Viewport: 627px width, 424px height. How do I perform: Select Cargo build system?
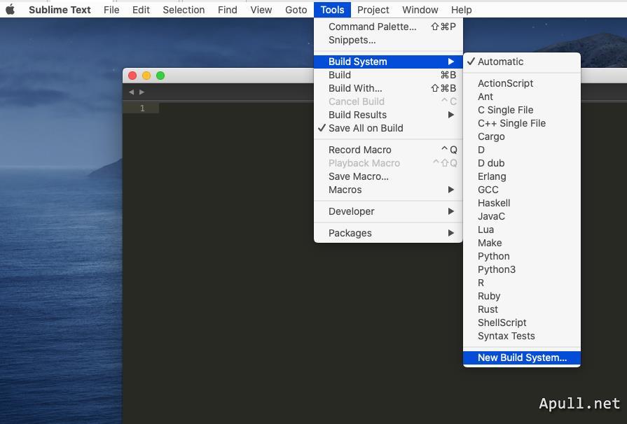(522, 136)
